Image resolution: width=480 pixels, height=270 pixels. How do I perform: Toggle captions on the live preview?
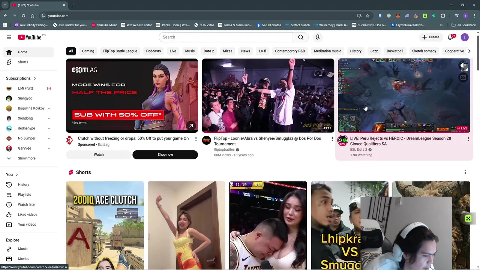[x=463, y=78]
